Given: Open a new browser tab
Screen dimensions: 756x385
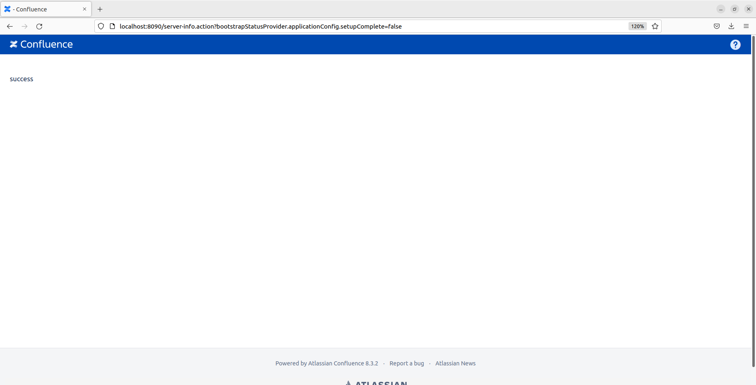Looking at the screenshot, I should click(100, 9).
